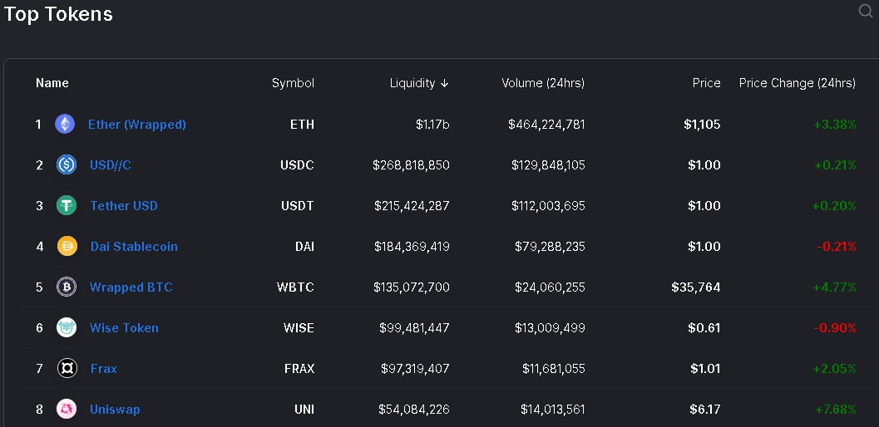879x427 pixels.
Task: Sort by Symbol column header
Action: 294,83
